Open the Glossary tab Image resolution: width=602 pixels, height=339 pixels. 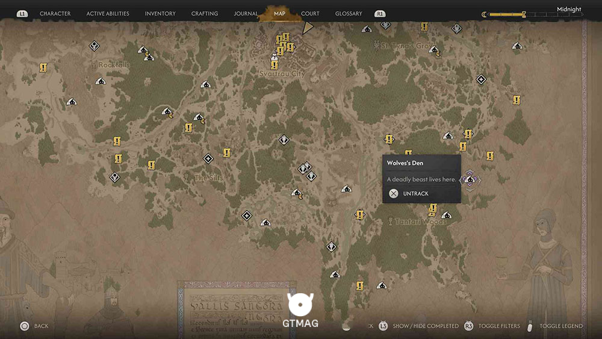[348, 13]
